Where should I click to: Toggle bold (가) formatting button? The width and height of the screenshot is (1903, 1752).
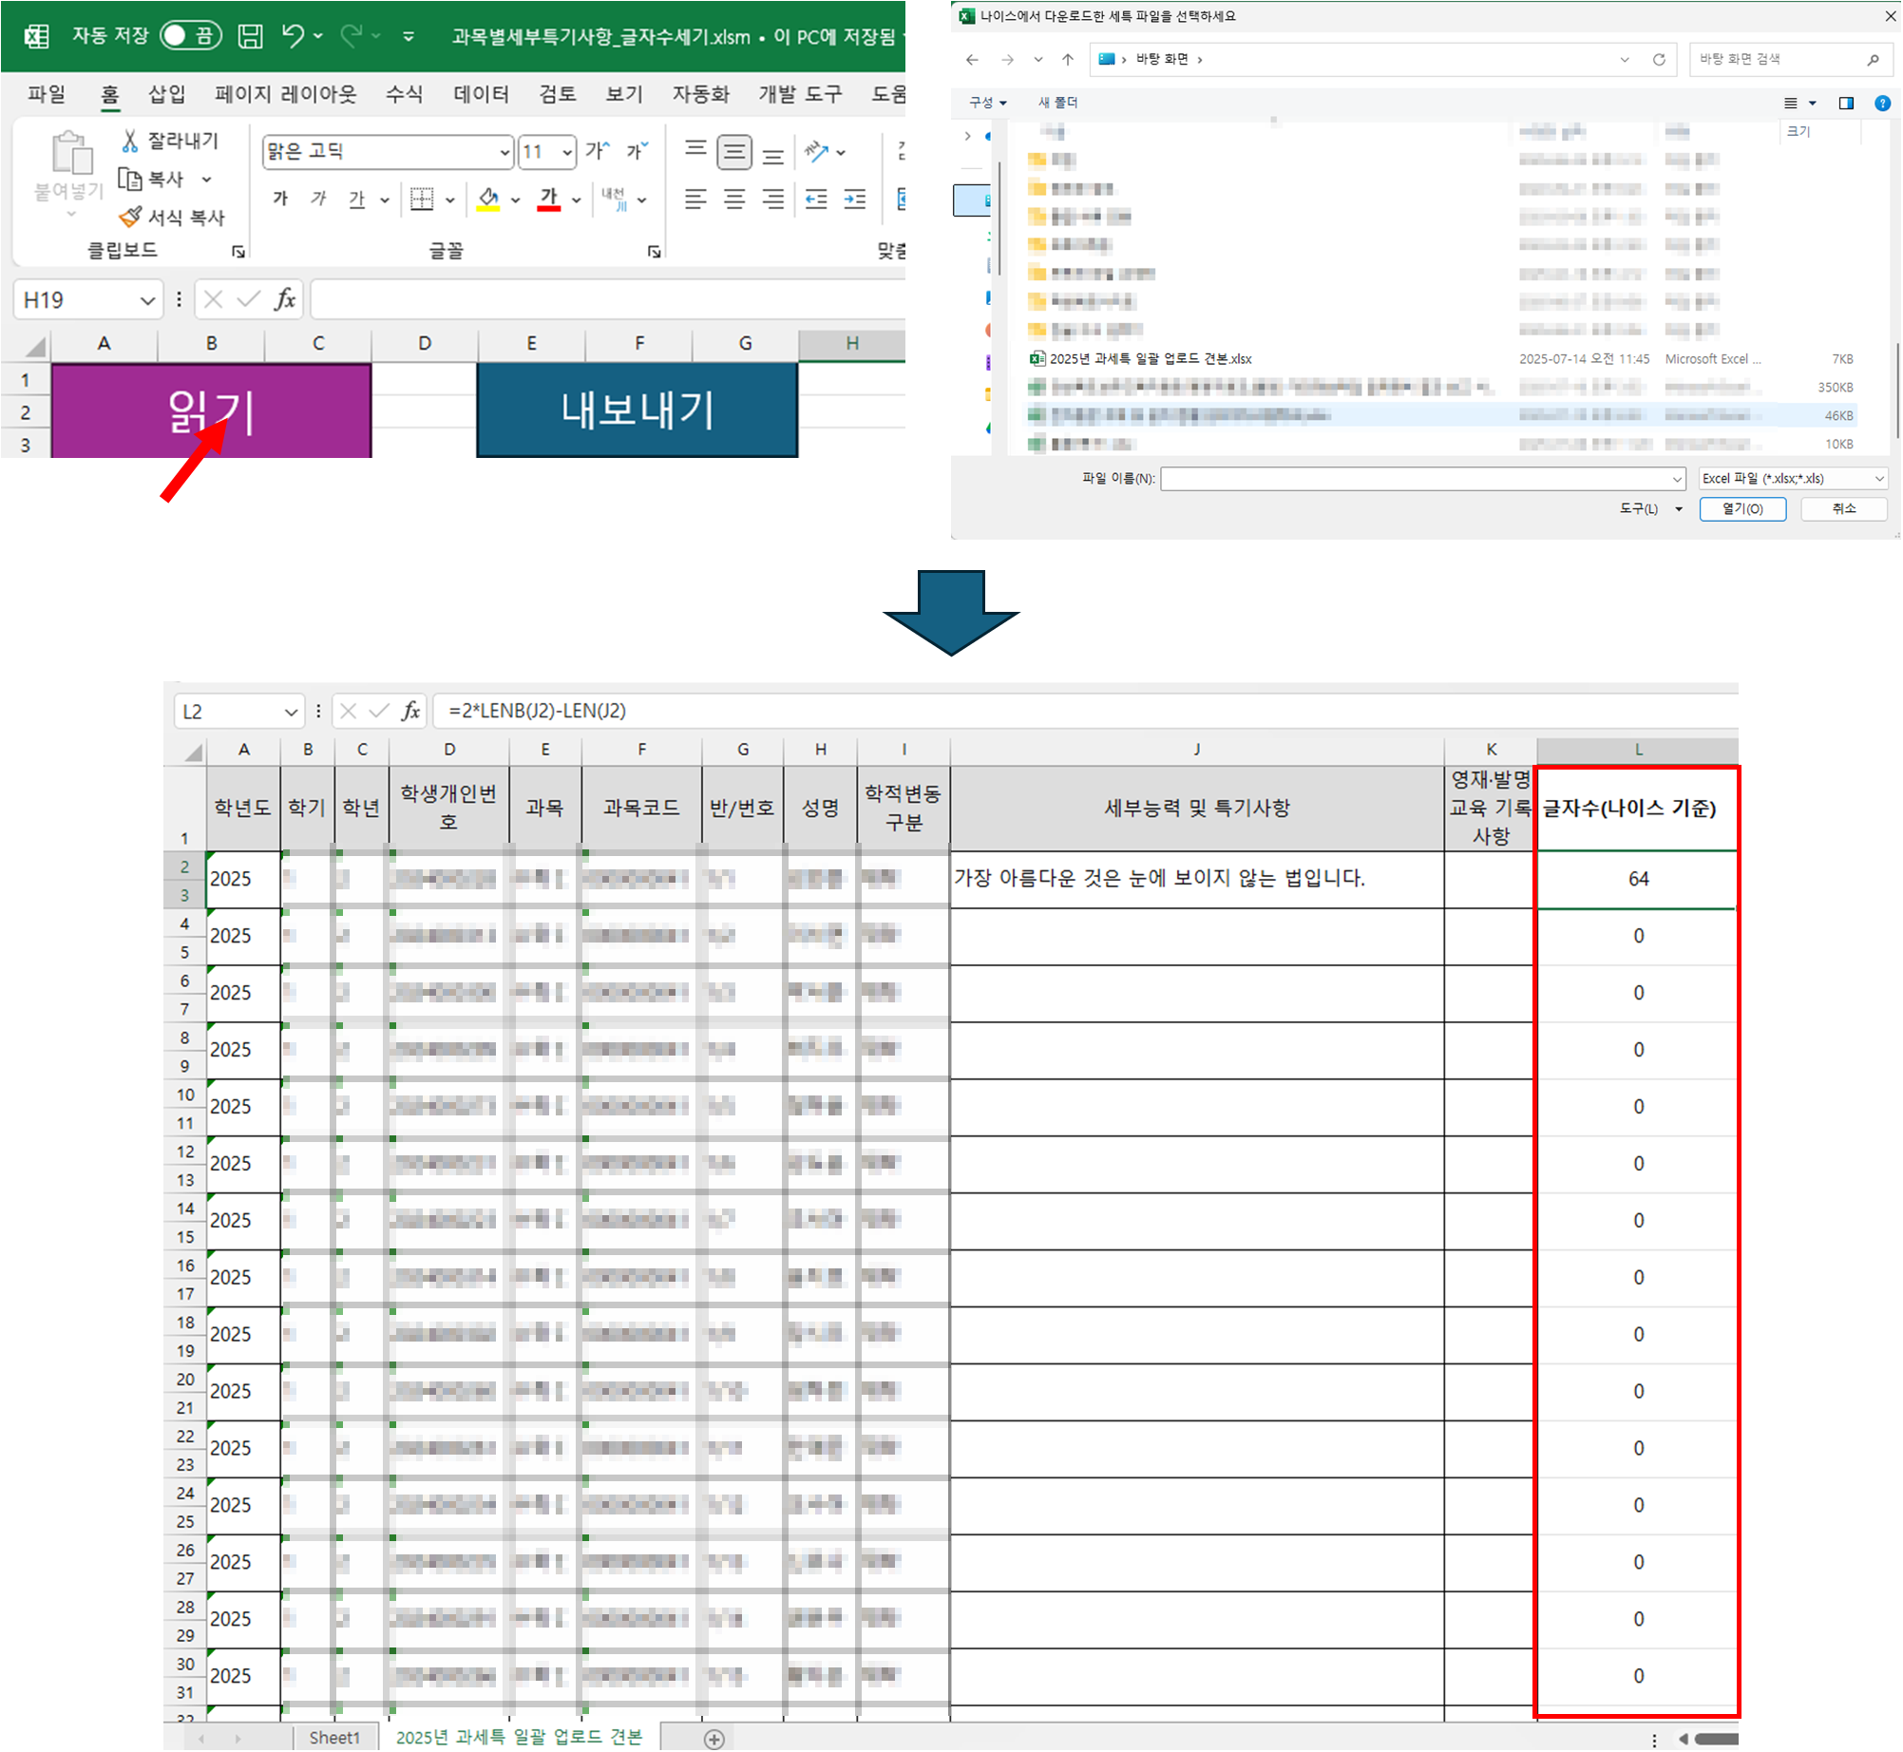click(x=280, y=199)
